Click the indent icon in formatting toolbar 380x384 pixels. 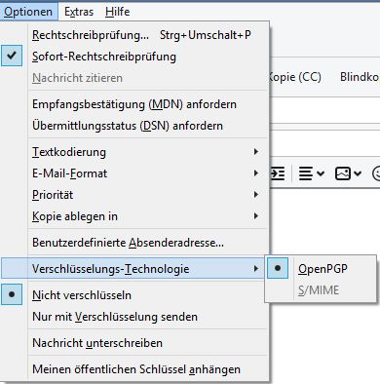[x=278, y=173]
